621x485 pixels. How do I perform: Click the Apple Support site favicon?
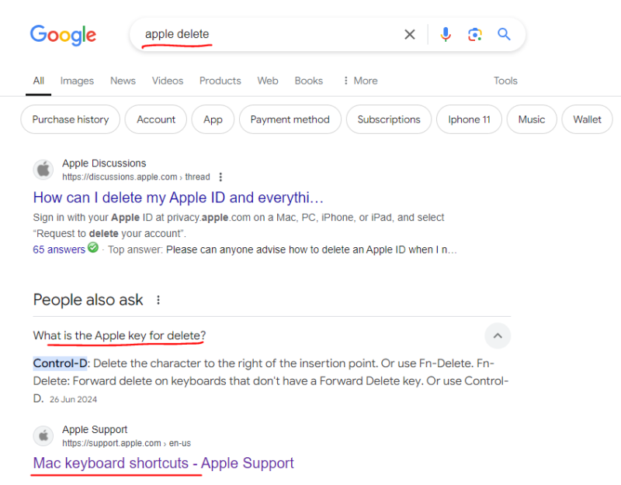pos(43,436)
